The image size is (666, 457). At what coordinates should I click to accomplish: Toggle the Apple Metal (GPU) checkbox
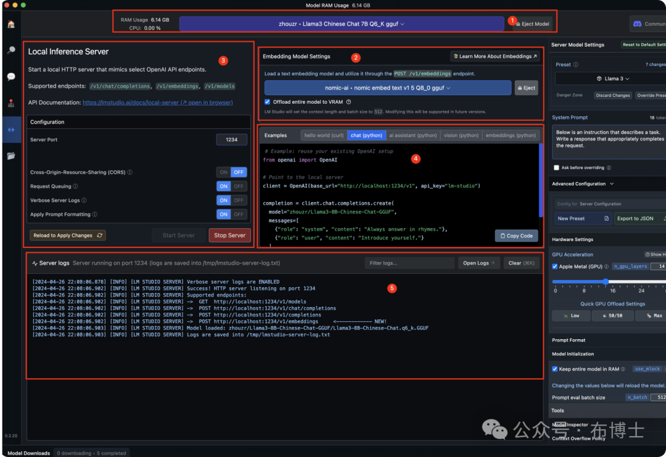[555, 266]
